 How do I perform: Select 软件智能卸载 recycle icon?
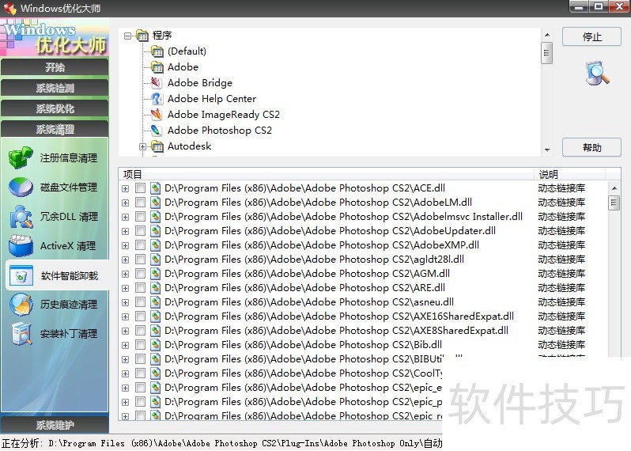[21, 276]
